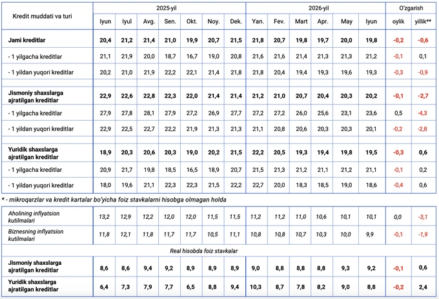Select the Mart month column header

click(x=301, y=21)
